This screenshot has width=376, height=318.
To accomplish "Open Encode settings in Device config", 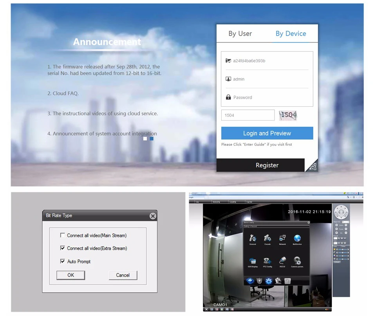I will pos(268,239).
